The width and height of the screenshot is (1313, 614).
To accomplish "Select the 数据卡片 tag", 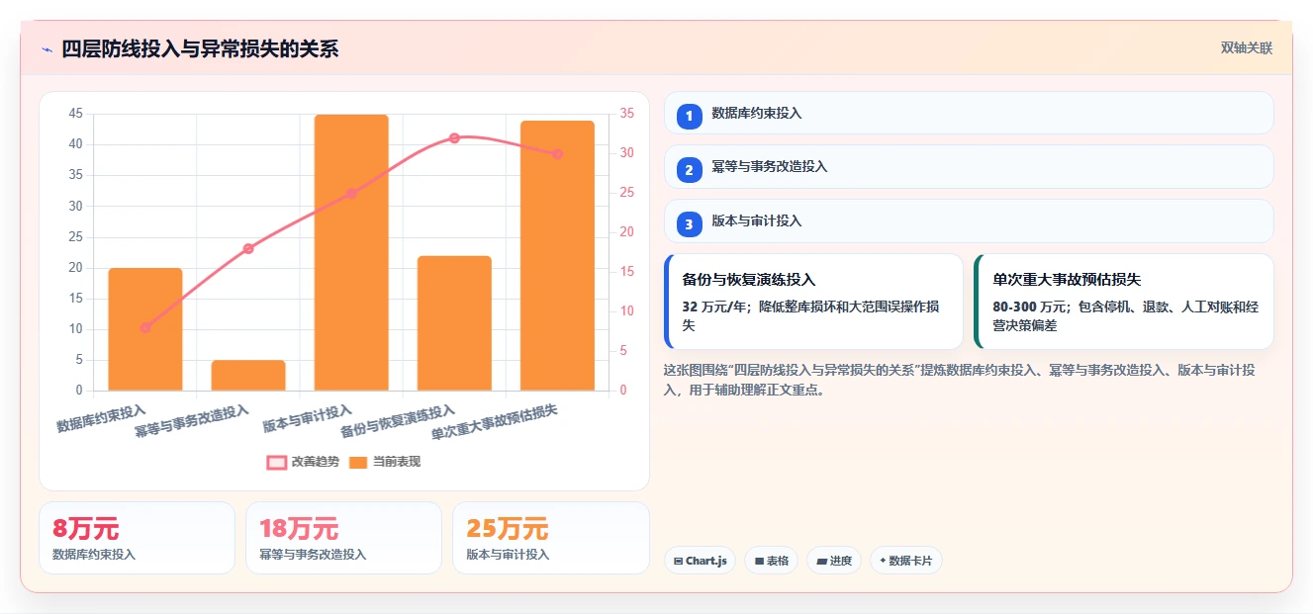I will pyautogui.click(x=905, y=561).
